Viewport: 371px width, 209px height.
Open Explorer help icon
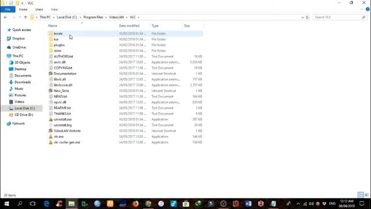(x=368, y=9)
